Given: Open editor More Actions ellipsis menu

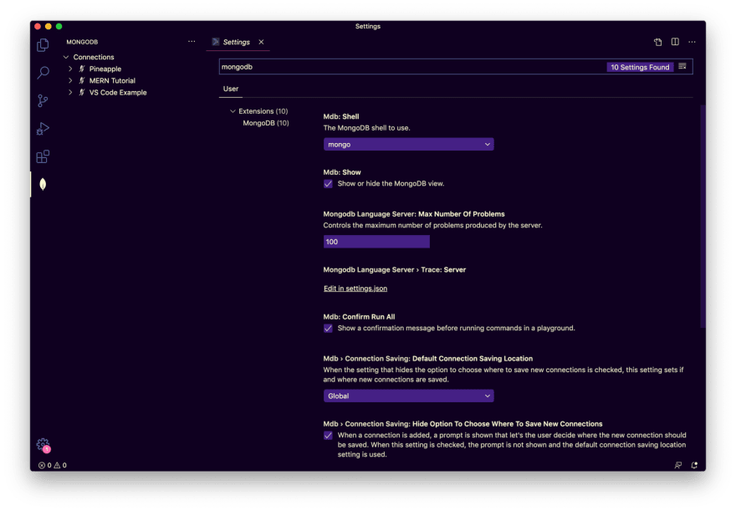Looking at the screenshot, I should point(692,42).
